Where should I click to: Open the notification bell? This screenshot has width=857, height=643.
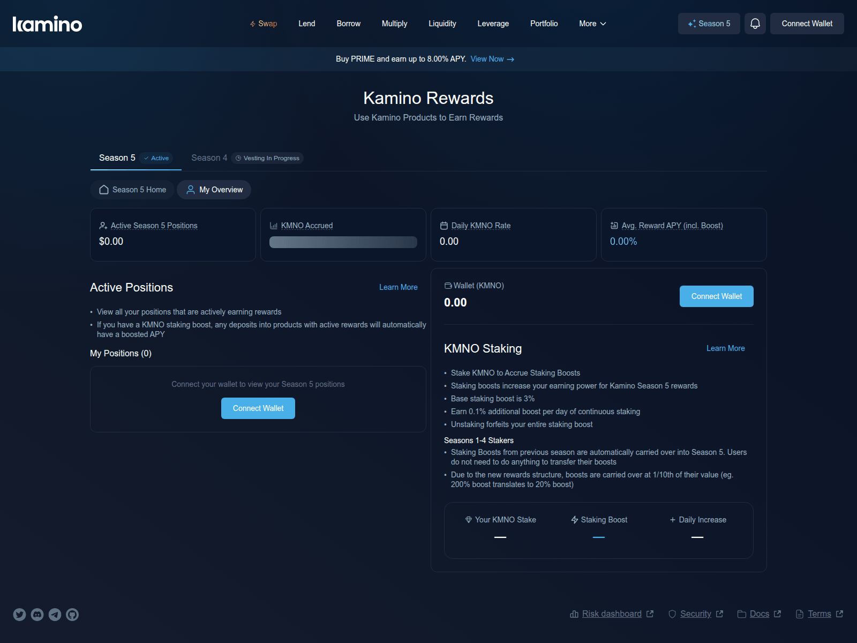755,23
